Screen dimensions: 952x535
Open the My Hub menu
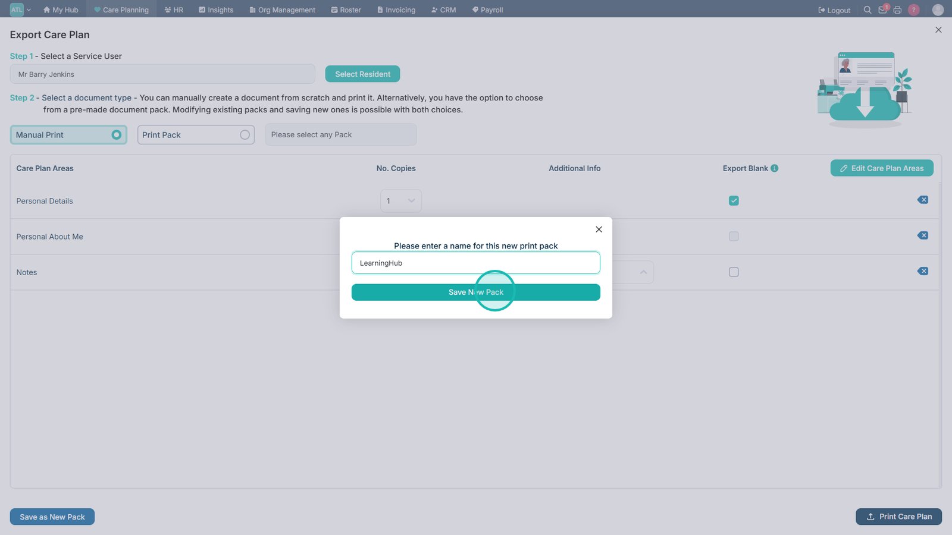point(61,10)
